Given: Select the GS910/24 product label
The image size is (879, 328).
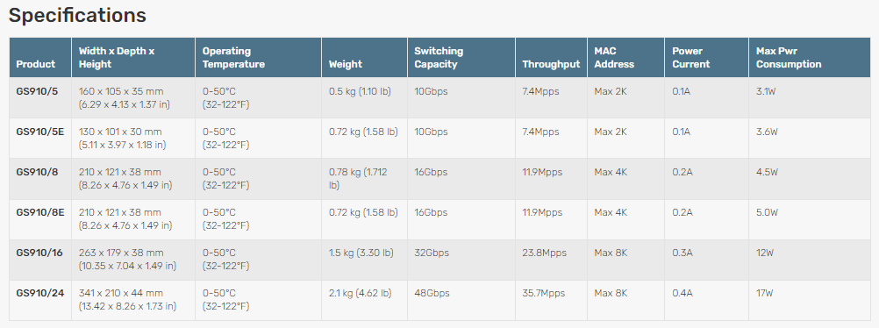Looking at the screenshot, I should click(39, 293).
